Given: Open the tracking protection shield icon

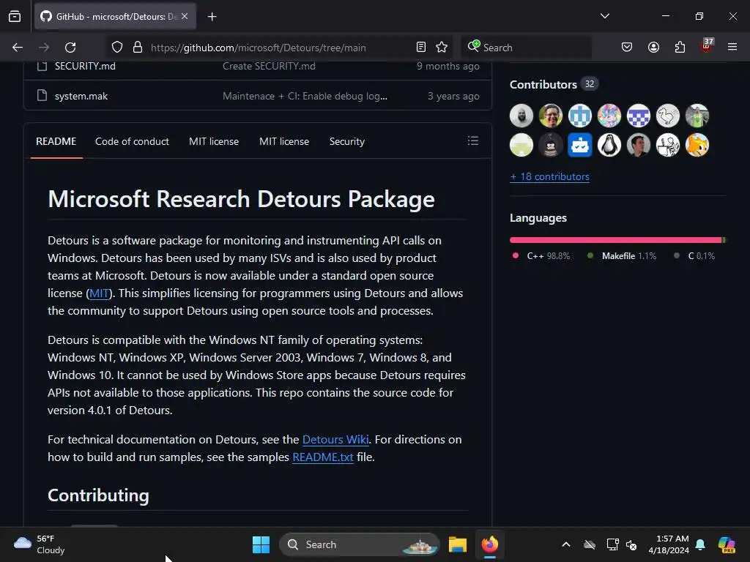Looking at the screenshot, I should 117,48.
